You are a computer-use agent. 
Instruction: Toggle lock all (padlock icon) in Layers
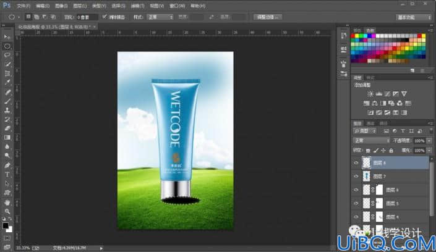coord(391,151)
